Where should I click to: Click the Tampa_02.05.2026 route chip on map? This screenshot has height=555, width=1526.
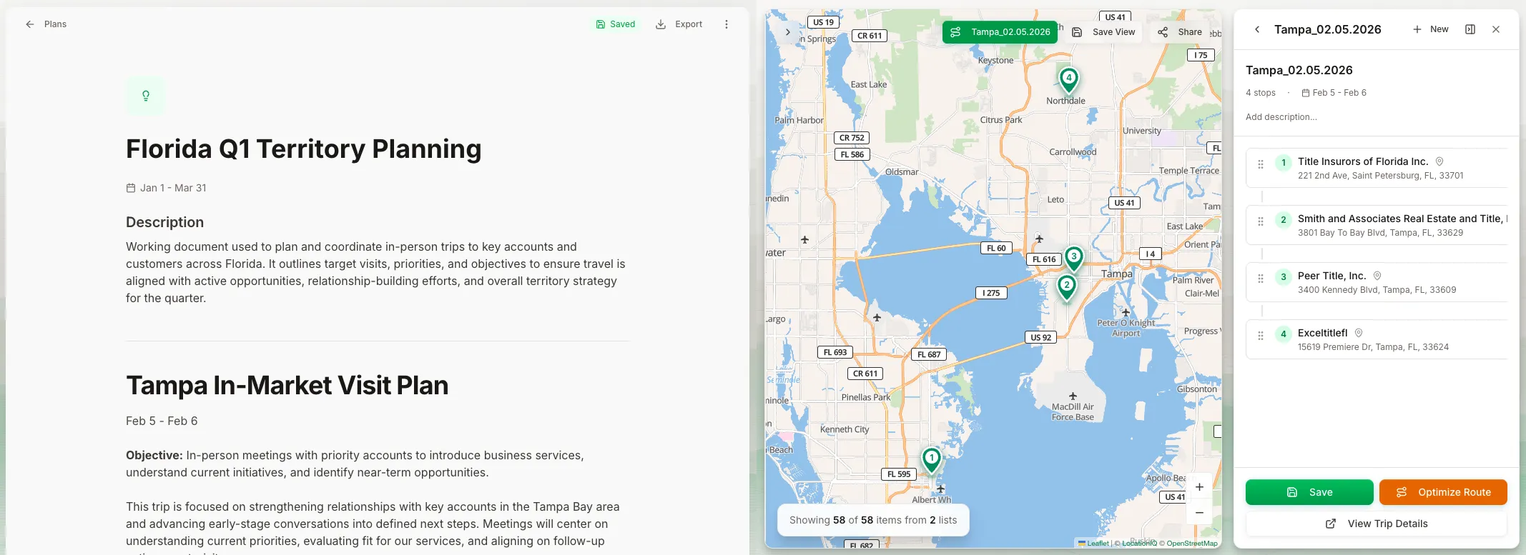coord(1000,32)
